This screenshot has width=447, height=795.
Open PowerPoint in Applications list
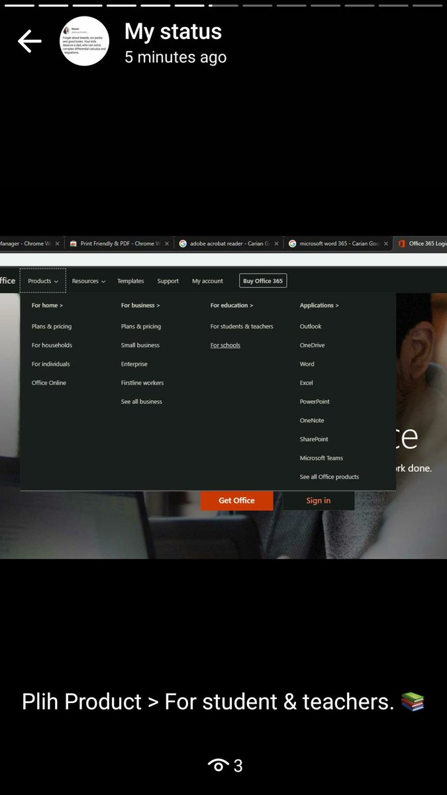point(315,401)
